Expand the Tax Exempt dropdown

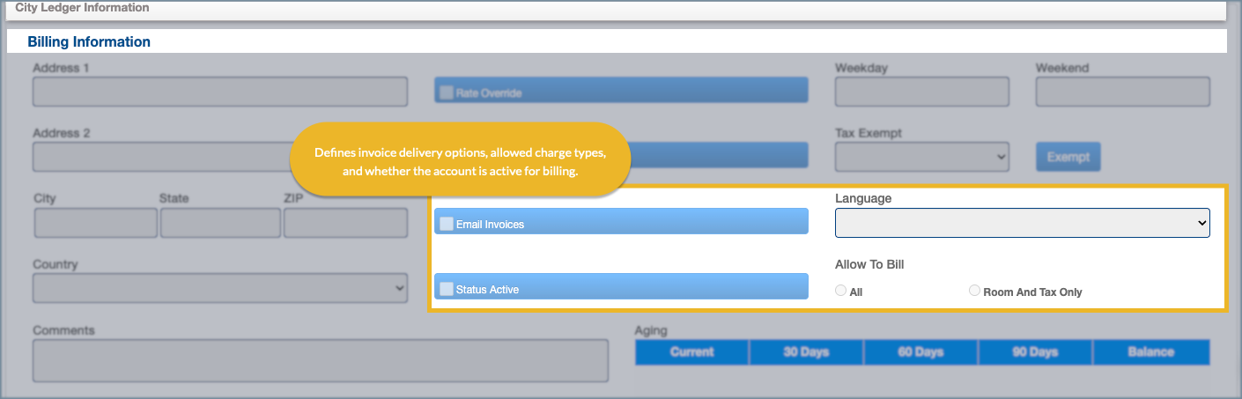point(921,157)
